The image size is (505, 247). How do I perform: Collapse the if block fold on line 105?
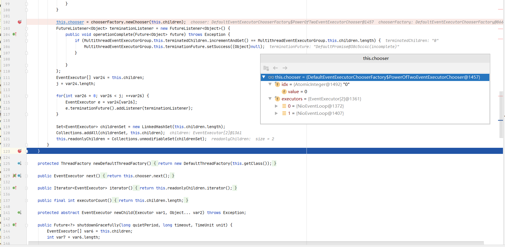click(x=26, y=40)
